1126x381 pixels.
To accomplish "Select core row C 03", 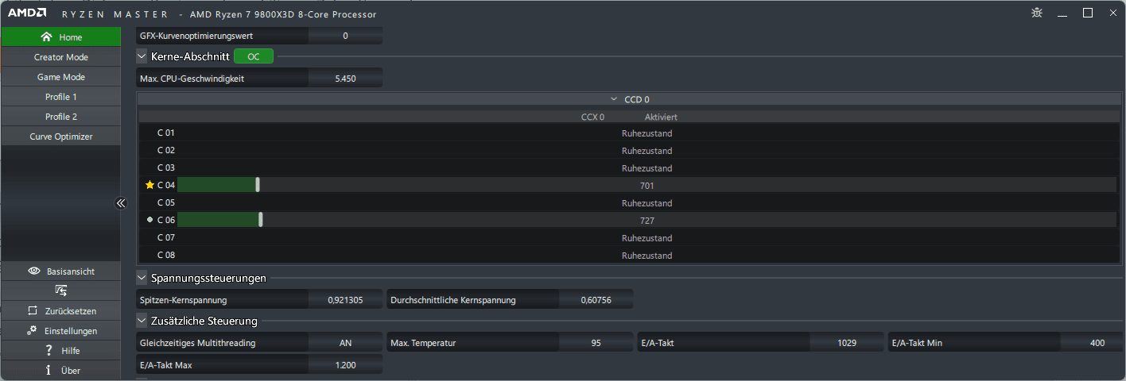I will 627,168.
